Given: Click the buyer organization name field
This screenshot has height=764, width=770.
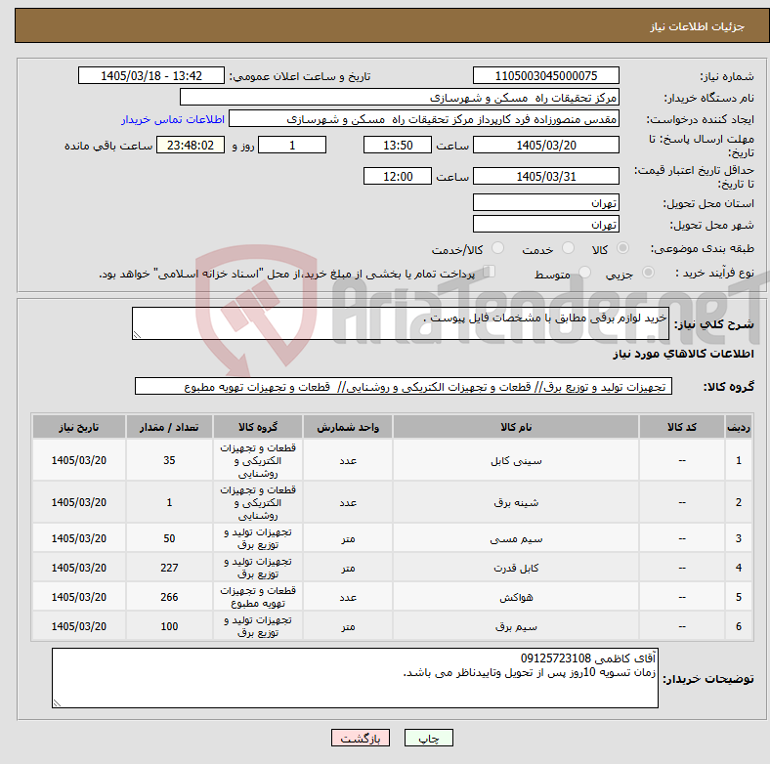Looking at the screenshot, I should (x=400, y=98).
